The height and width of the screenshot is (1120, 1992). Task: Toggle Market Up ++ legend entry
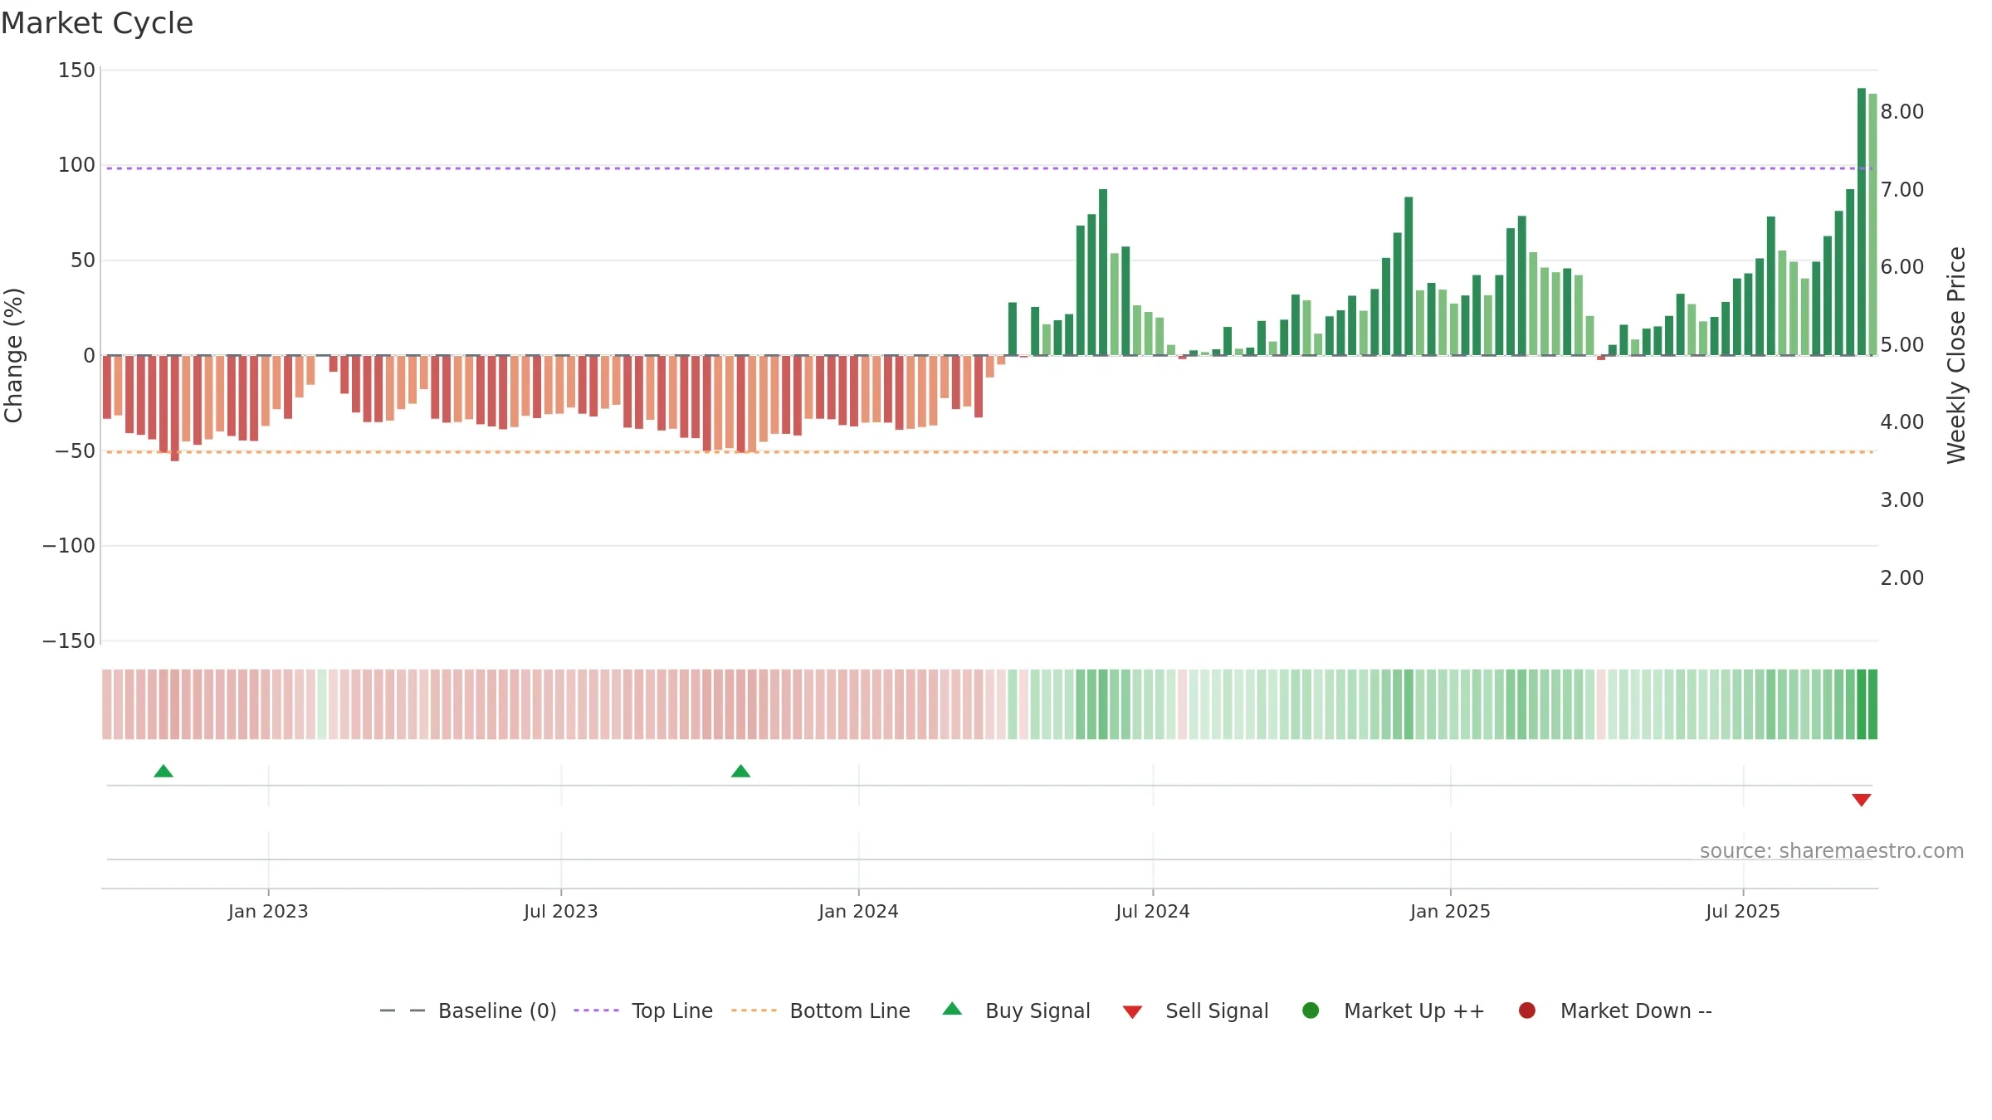1393,1010
